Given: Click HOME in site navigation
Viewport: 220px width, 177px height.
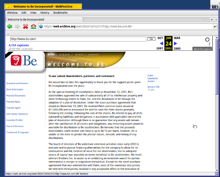Looking at the screenshot, I should coord(51,55).
